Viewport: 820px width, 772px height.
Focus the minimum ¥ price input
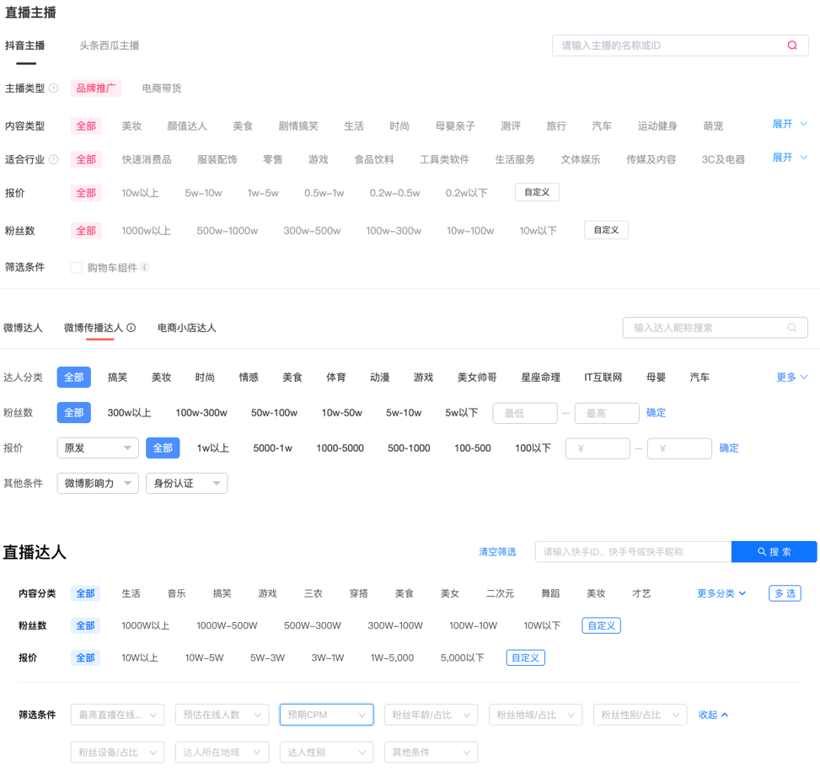598,448
